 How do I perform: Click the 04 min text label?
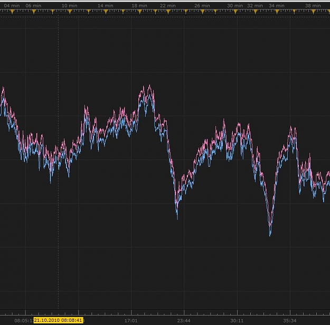coord(12,6)
